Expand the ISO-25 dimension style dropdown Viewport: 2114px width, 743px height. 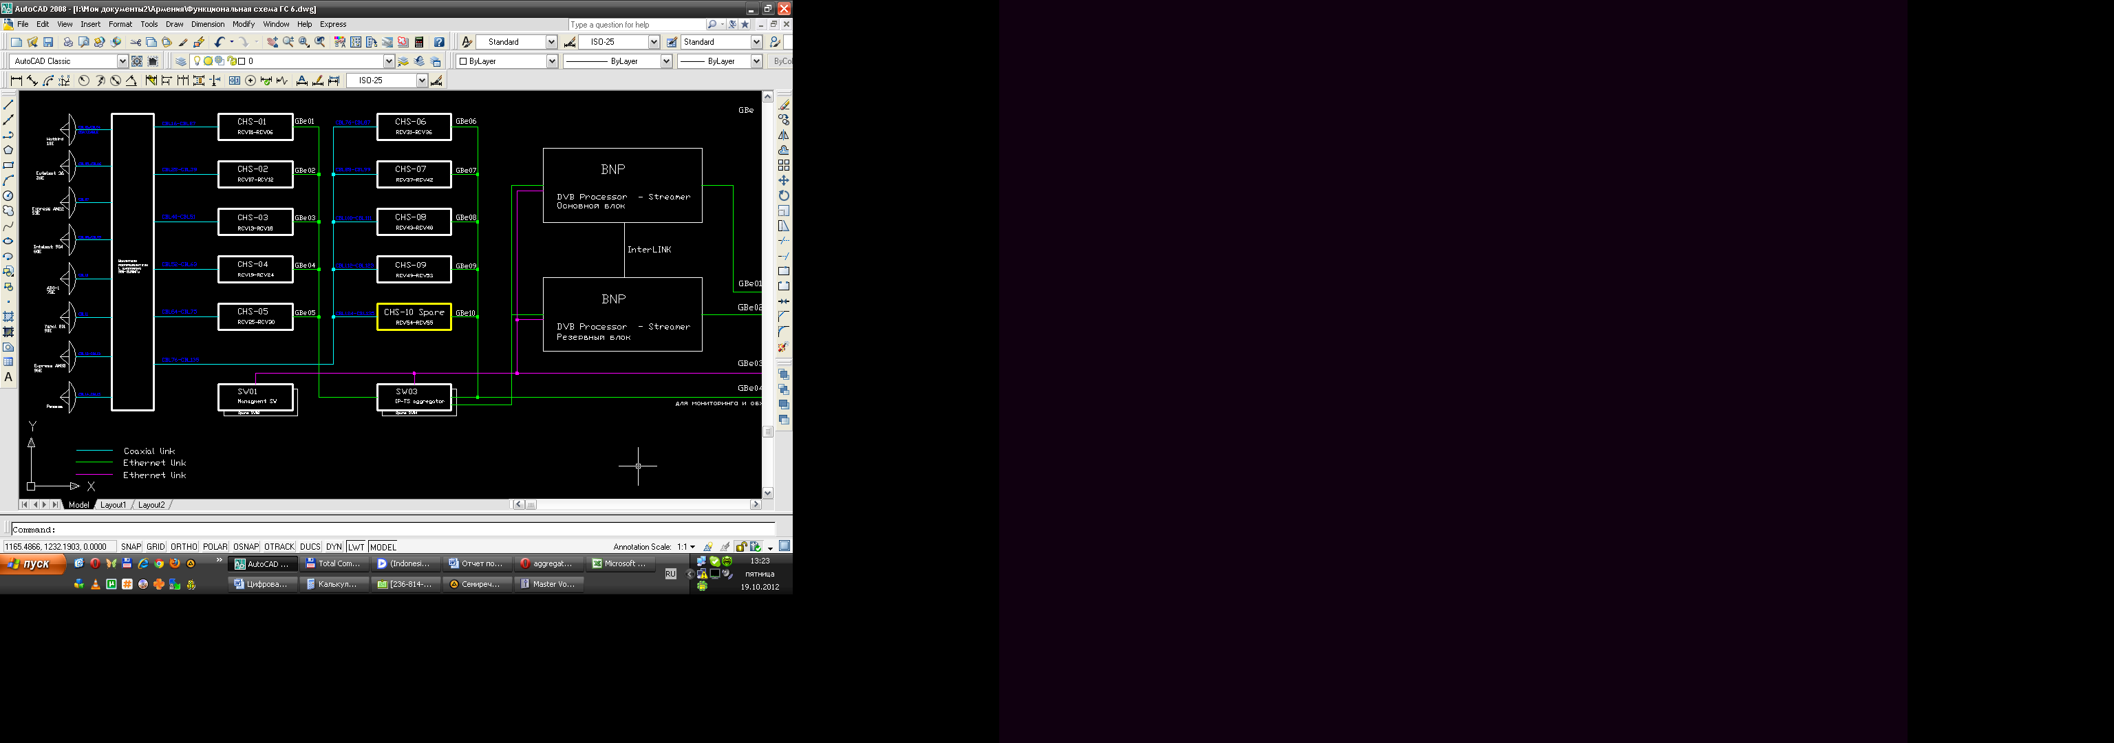654,42
